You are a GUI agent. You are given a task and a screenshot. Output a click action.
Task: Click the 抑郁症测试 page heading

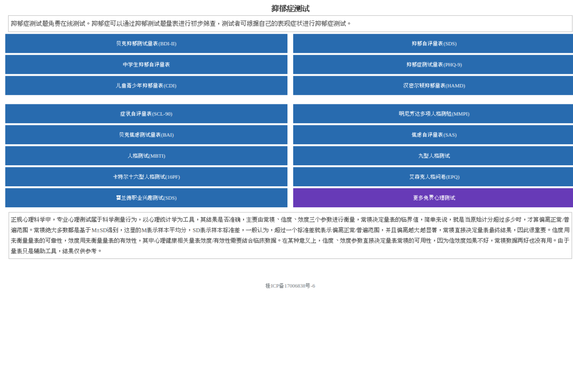[290, 9]
